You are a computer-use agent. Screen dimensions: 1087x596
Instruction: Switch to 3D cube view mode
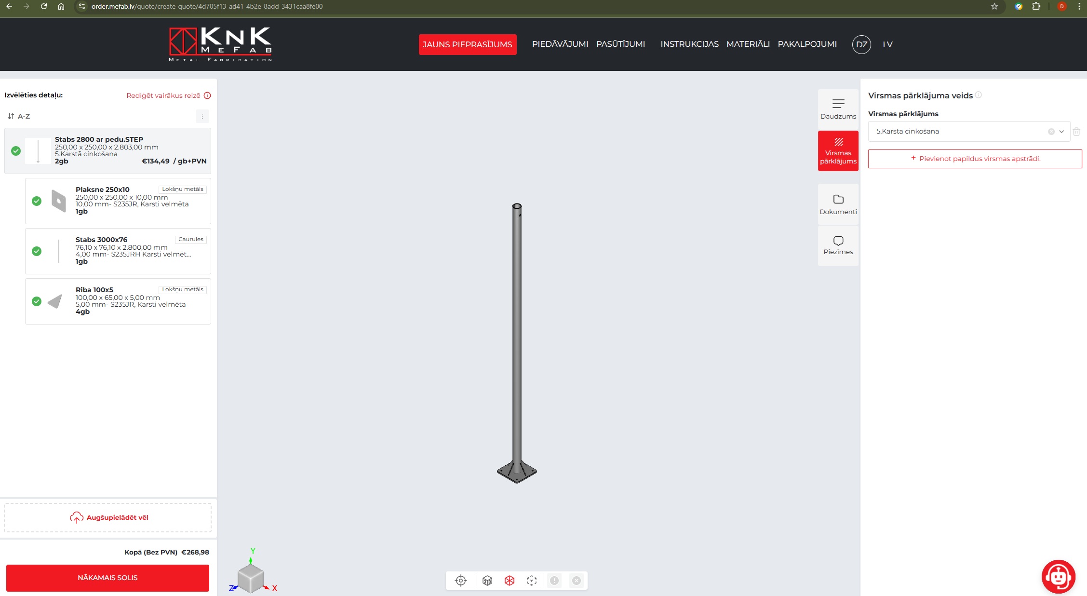coord(487,581)
